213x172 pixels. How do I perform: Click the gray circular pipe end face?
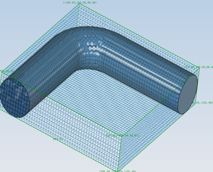pyautogui.click(x=188, y=95)
